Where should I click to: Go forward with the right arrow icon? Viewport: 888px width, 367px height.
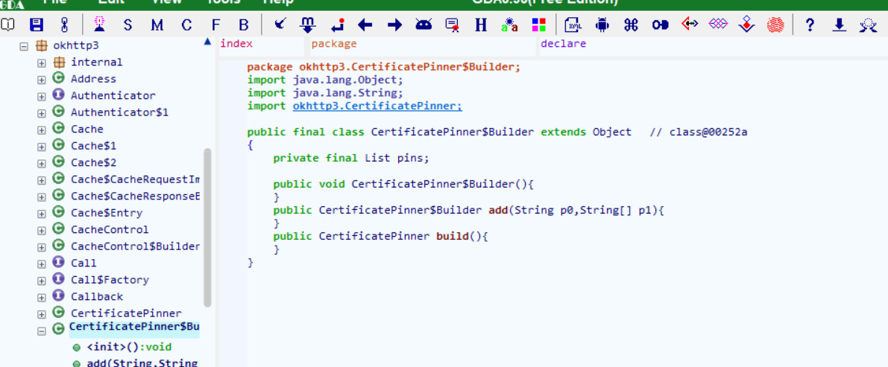point(394,25)
